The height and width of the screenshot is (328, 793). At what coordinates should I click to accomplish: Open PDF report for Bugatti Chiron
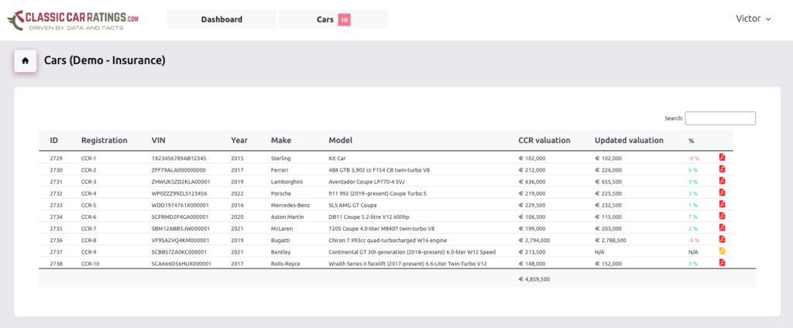[x=723, y=239]
